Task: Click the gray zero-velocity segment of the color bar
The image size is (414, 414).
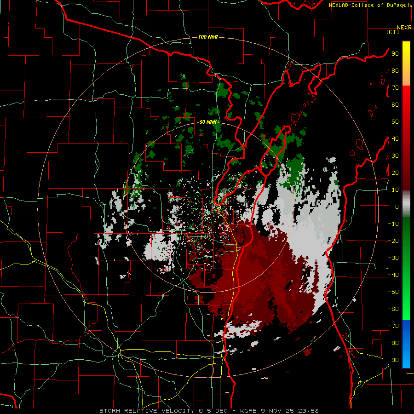Action: pos(406,204)
